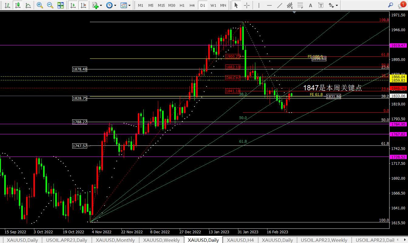Draw a trendline
The image size is (408, 243).
[x=280, y=5]
